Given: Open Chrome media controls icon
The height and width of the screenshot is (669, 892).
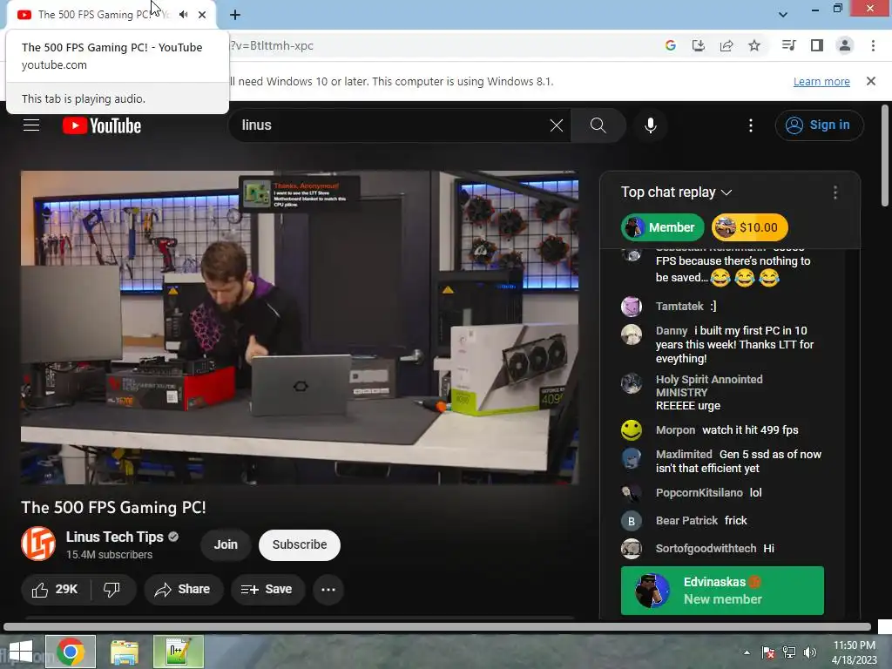Looking at the screenshot, I should coord(788,45).
